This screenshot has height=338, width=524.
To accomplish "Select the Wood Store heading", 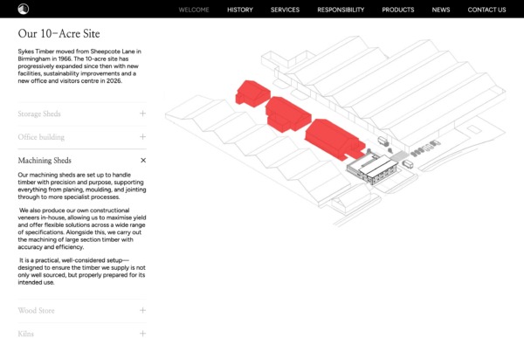I will pyautogui.click(x=36, y=311).
